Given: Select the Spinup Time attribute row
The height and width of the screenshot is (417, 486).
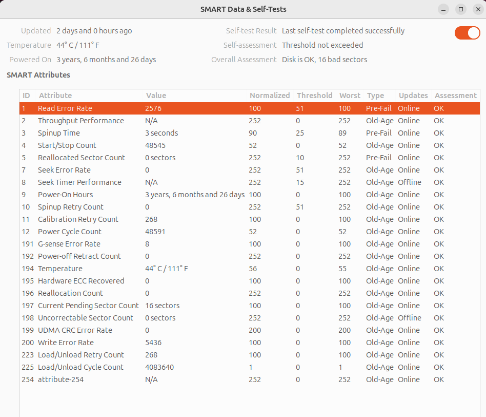Looking at the screenshot, I should [250, 133].
